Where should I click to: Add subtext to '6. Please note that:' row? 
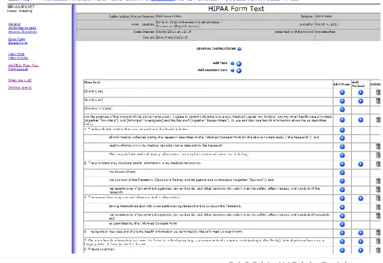(361, 250)
